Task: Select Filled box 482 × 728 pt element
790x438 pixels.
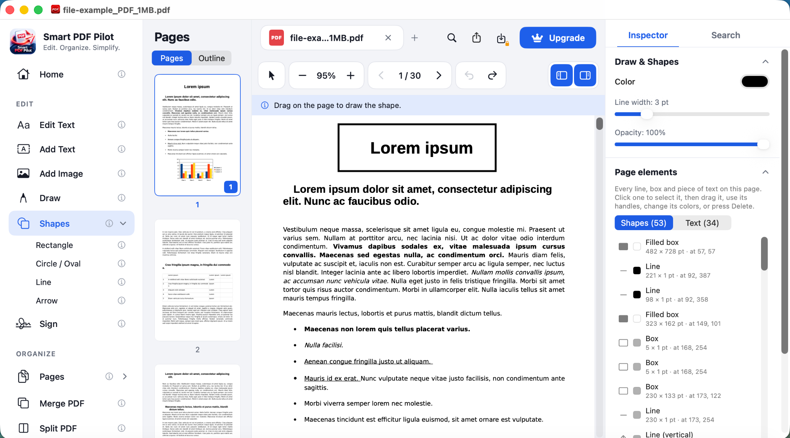Action: click(x=687, y=246)
